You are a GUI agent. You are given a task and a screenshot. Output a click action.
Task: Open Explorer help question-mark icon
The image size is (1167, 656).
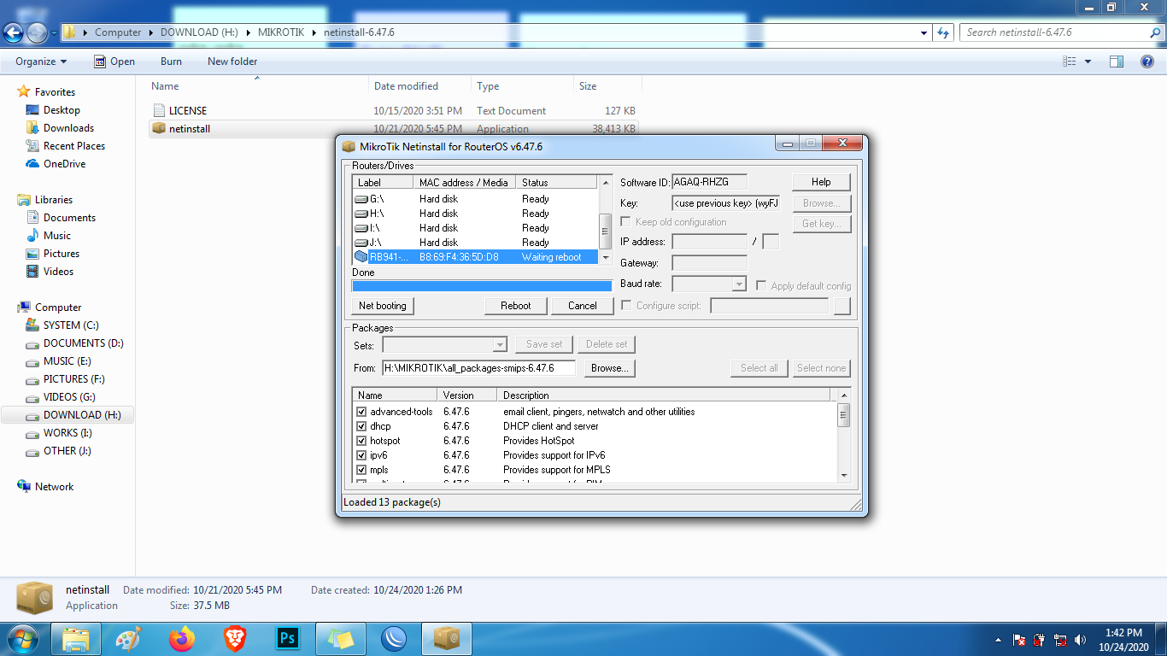1148,61
